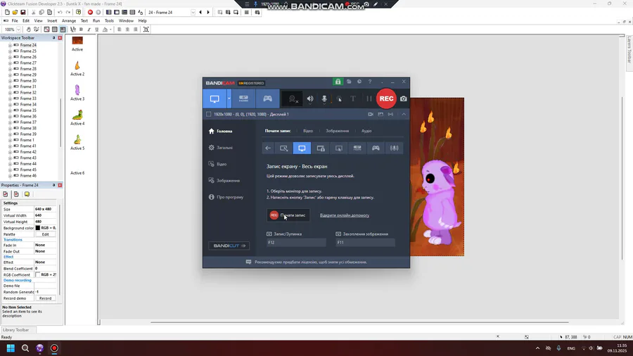Tick the 1920x1080 Дисплей 1 checkbox
633x356 pixels.
[x=209, y=114]
